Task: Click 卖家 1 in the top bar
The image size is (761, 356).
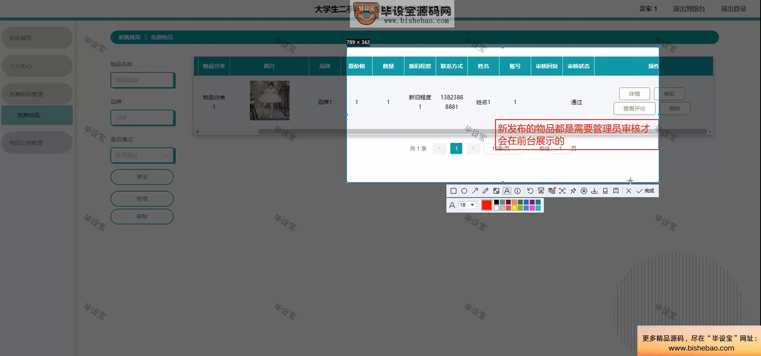Action: pyautogui.click(x=648, y=9)
